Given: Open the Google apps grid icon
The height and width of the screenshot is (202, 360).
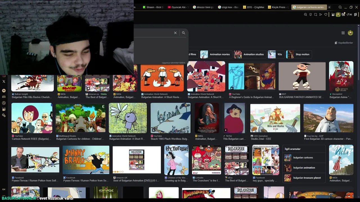Looking at the screenshot, I should click(343, 33).
